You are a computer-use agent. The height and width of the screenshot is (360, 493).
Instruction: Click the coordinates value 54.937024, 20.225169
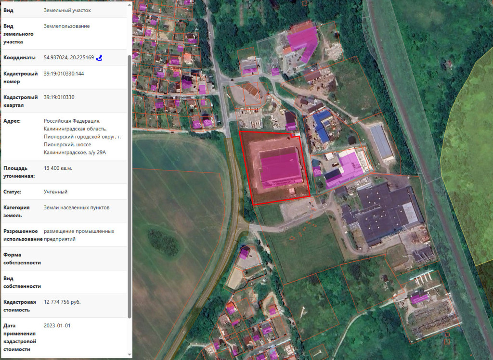68,58
